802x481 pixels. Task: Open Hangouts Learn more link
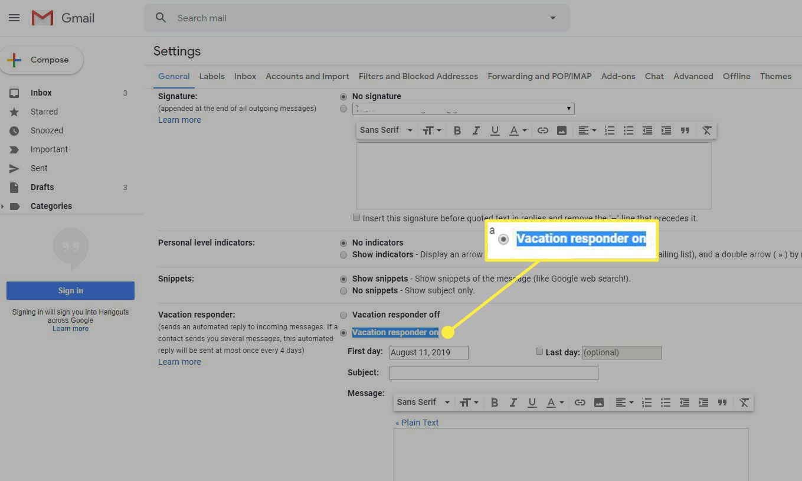point(70,329)
